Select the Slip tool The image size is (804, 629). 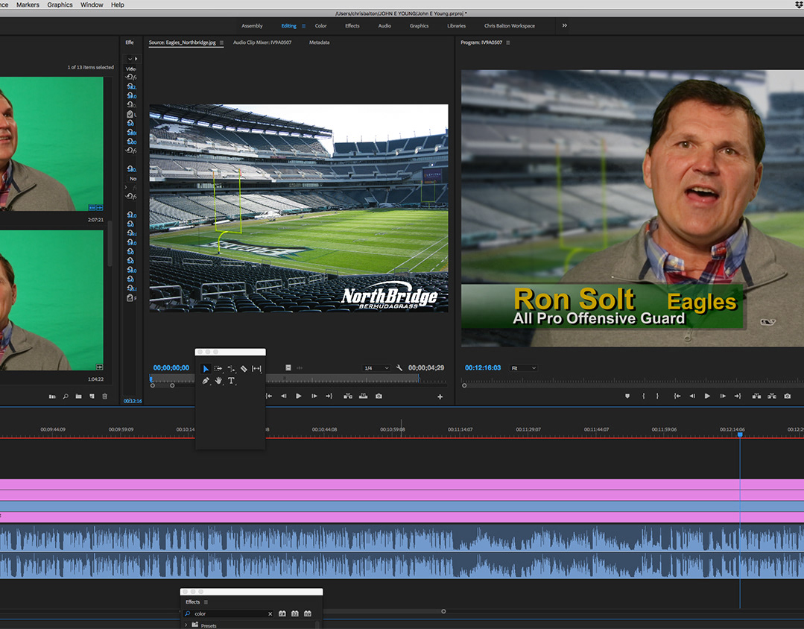coord(257,369)
